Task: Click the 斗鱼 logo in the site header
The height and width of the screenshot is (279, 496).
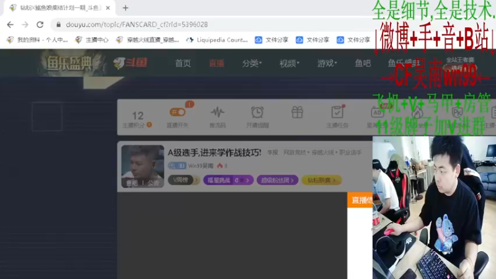Action: pos(130,63)
